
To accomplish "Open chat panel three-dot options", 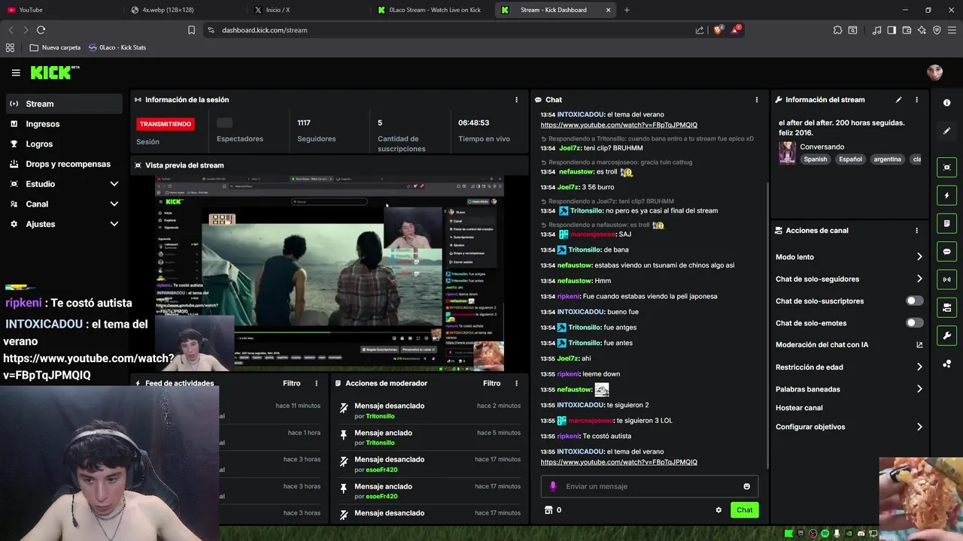I will (x=757, y=99).
